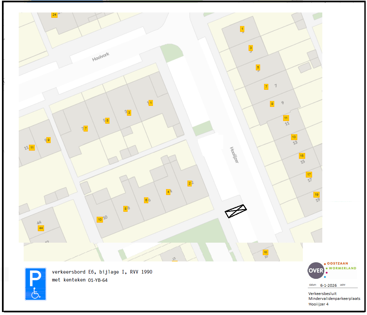Click house number marker 6
The image size is (367, 315).
tap(146, 200)
